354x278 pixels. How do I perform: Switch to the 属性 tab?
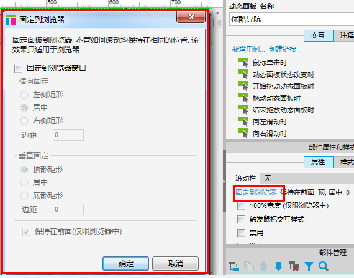pos(319,162)
